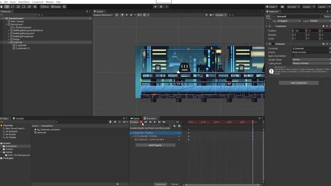Open the Transform component help icon
The image size is (331, 186).
pos(323,26)
